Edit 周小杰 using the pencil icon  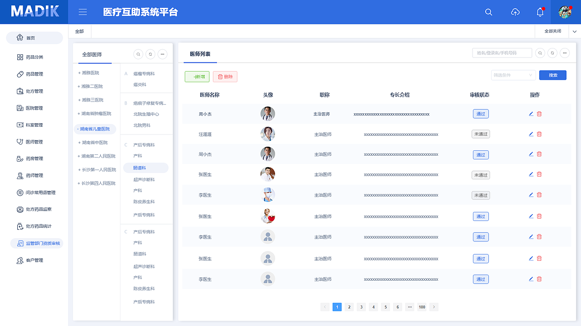pyautogui.click(x=531, y=114)
